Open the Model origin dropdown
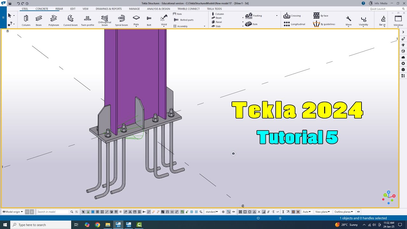This screenshot has height=229, width=407. click(x=13, y=212)
